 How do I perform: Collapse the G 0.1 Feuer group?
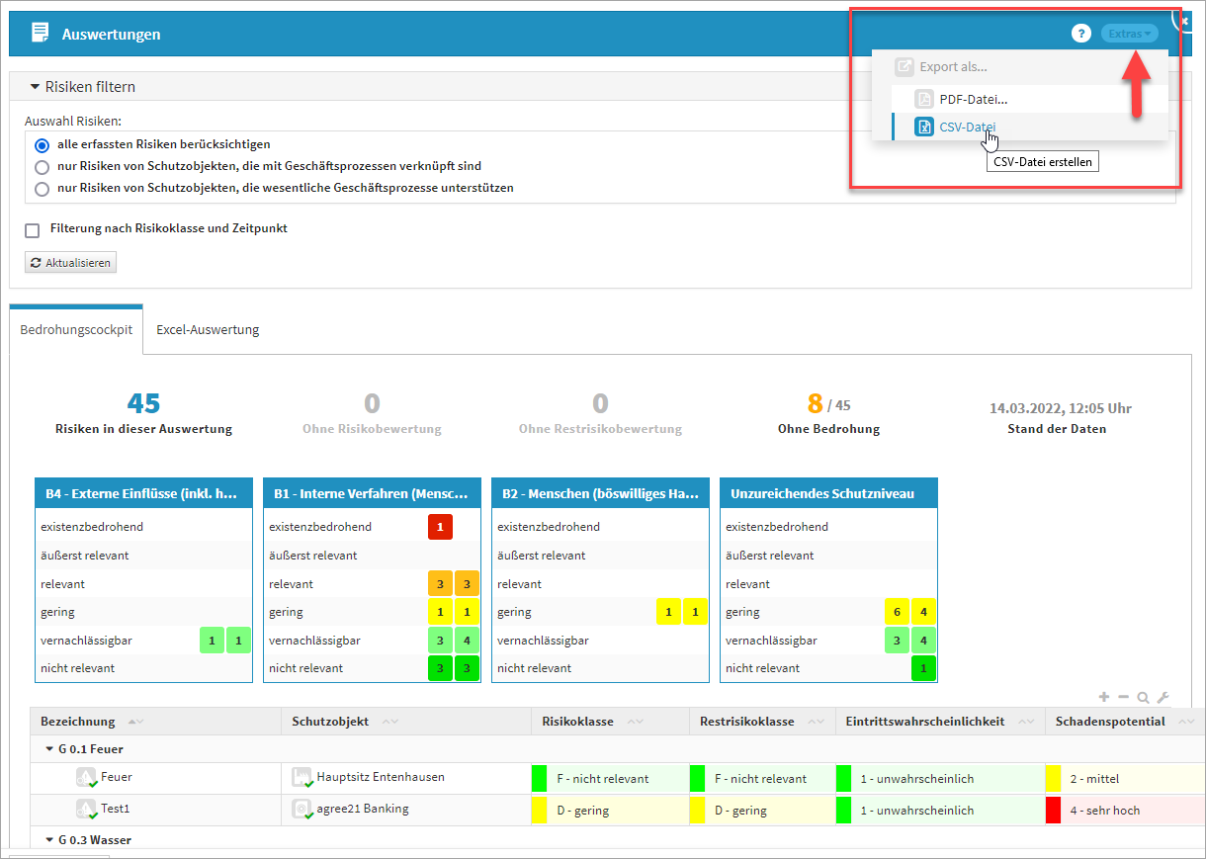click(x=49, y=749)
